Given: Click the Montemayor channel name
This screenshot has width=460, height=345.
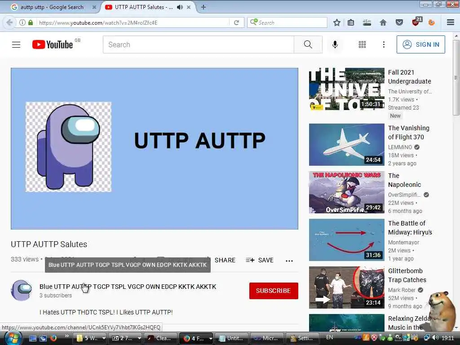Looking at the screenshot, I should click(x=403, y=242).
